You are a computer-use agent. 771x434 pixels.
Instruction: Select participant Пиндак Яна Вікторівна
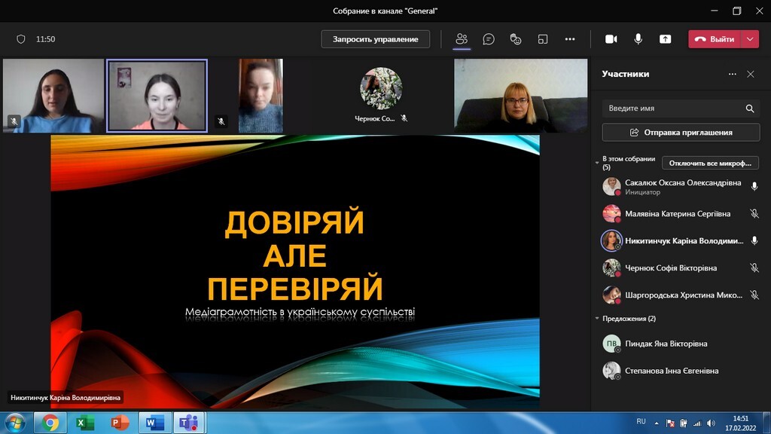coord(666,344)
